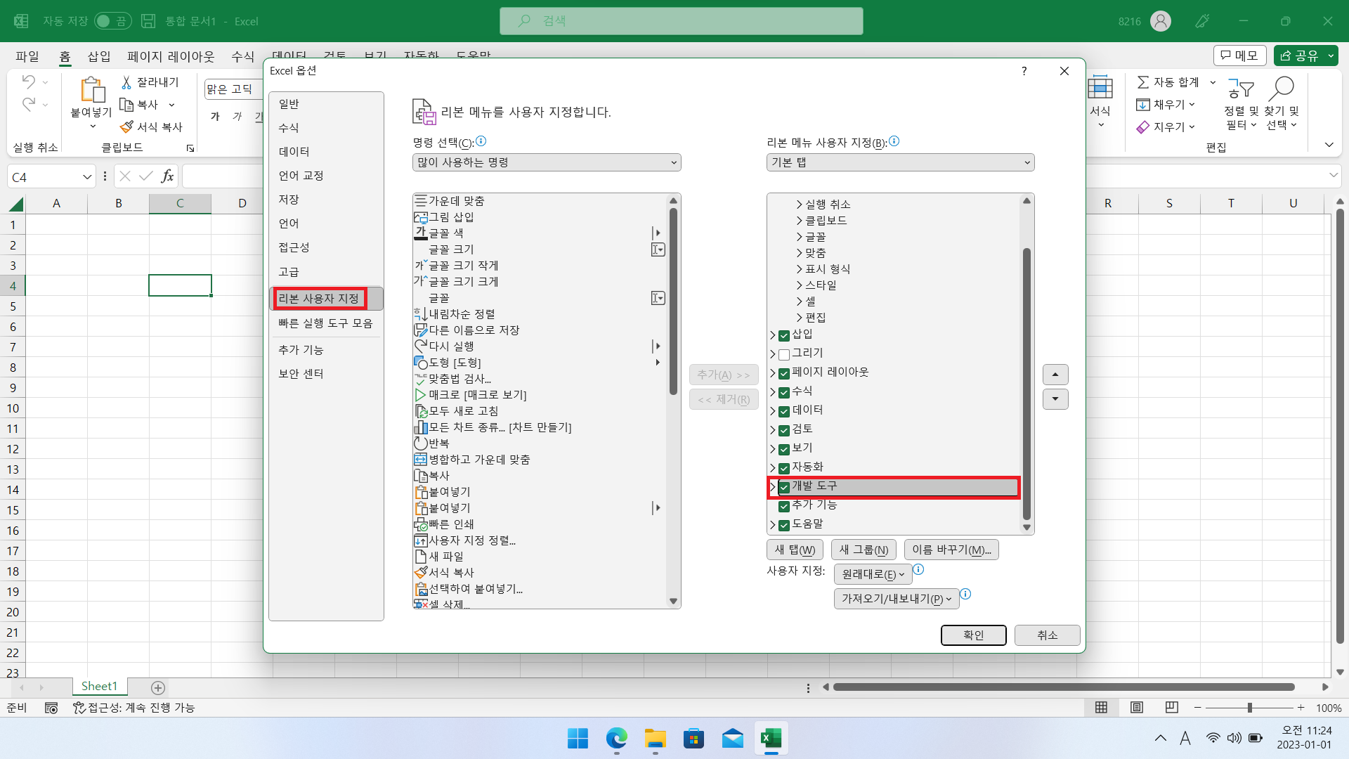Click the Page Break Preview status bar icon

pos(1171,707)
